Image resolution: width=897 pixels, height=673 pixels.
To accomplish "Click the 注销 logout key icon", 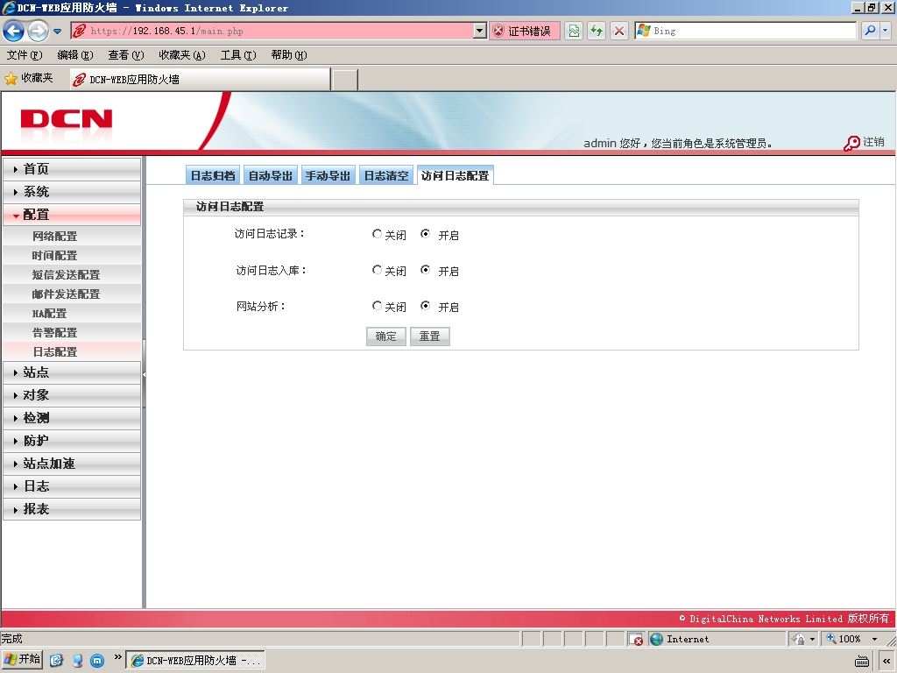I will click(x=851, y=143).
